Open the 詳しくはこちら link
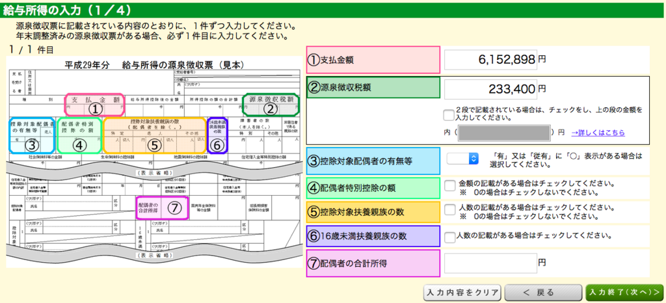 [598, 133]
